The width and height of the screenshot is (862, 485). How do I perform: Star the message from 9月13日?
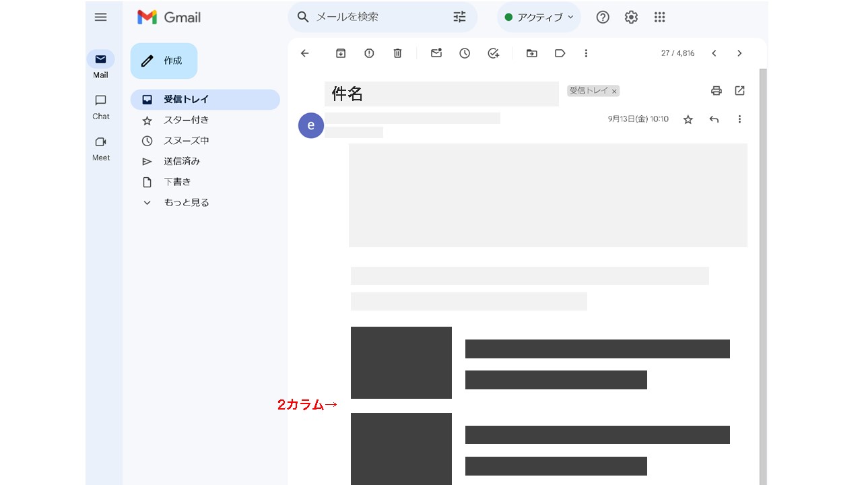(688, 119)
